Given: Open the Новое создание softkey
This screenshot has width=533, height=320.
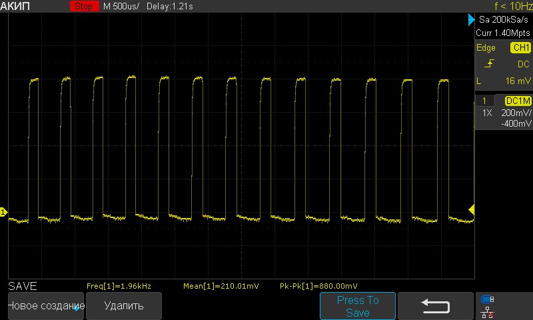Looking at the screenshot, I should (46, 306).
